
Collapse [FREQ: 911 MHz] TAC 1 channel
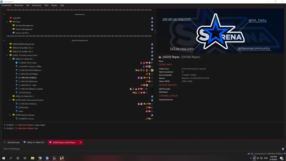10,59
